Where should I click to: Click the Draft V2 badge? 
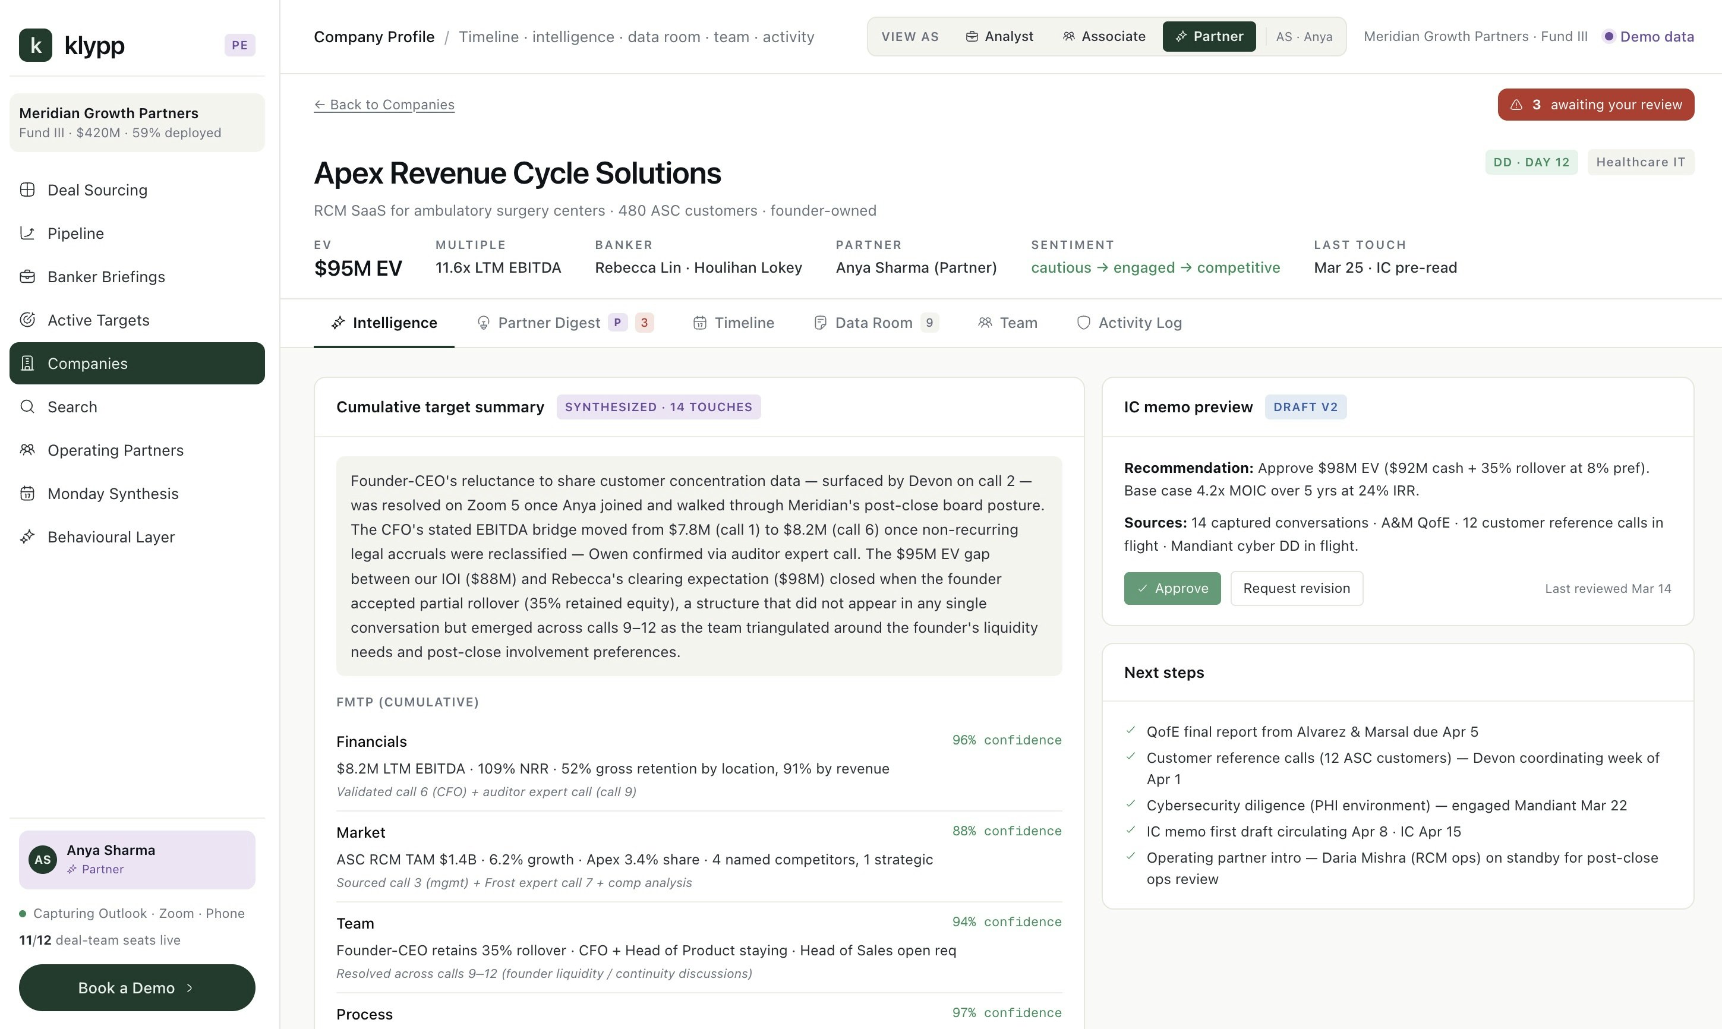pos(1305,407)
